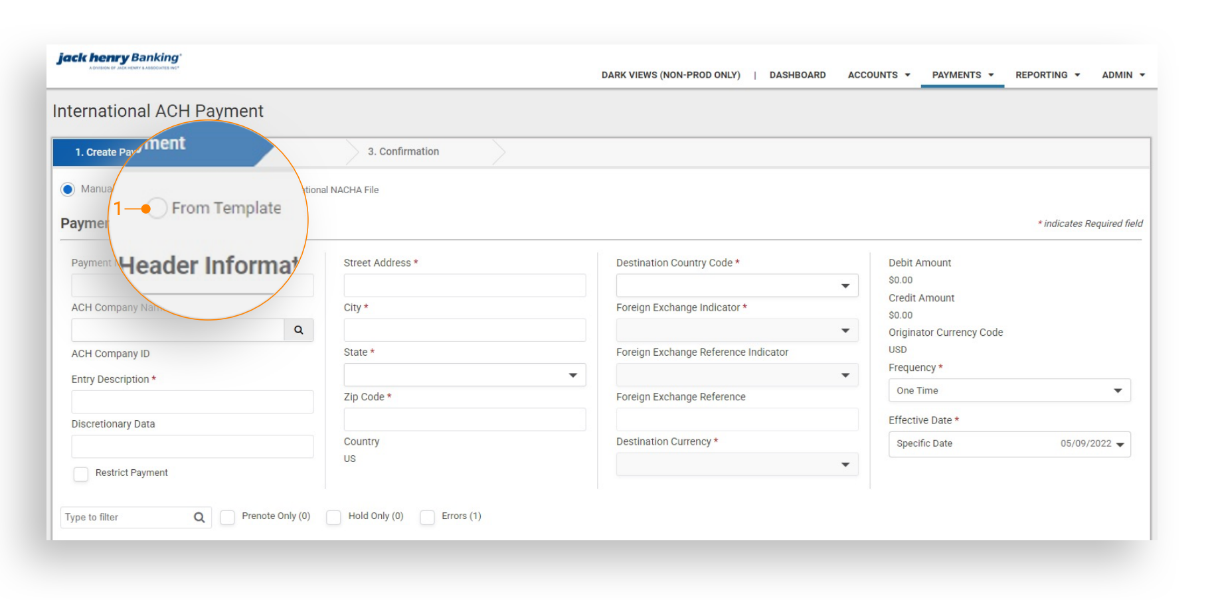This screenshot has height=600, width=1214.
Task: Open the Frequency dropdown showing One Time
Action: pos(1009,390)
